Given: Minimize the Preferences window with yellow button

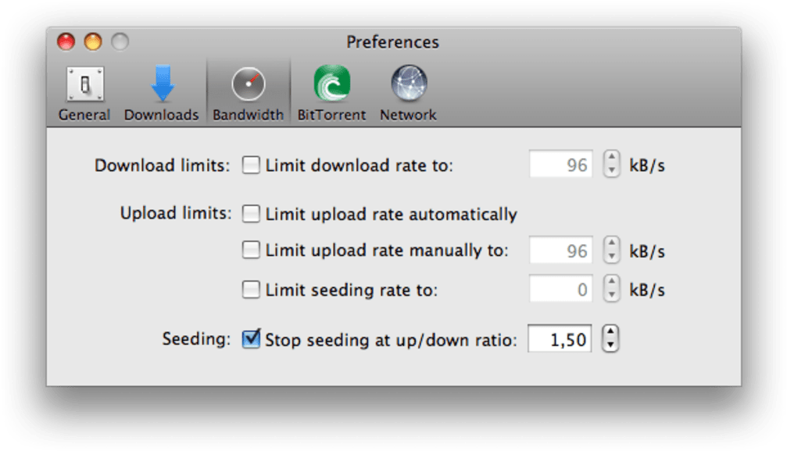Looking at the screenshot, I should pyautogui.click(x=93, y=41).
